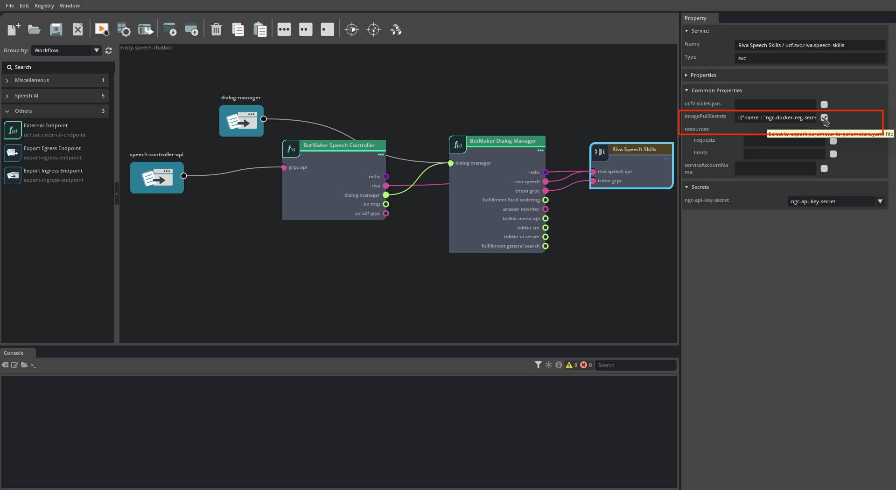The height and width of the screenshot is (490, 896).
Task: Open the Group by Workflow dropdown
Action: pos(66,50)
